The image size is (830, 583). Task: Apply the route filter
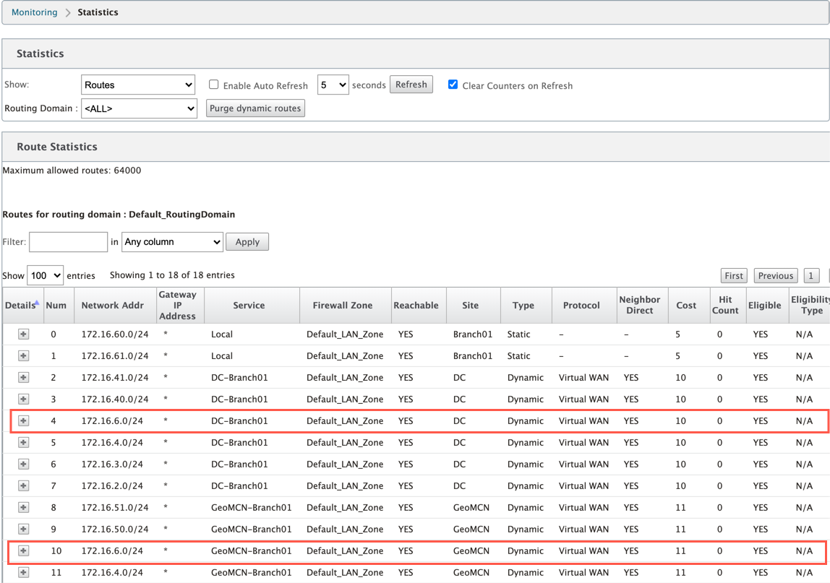tap(247, 242)
